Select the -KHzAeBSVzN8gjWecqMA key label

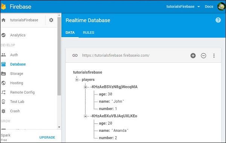[114, 87]
